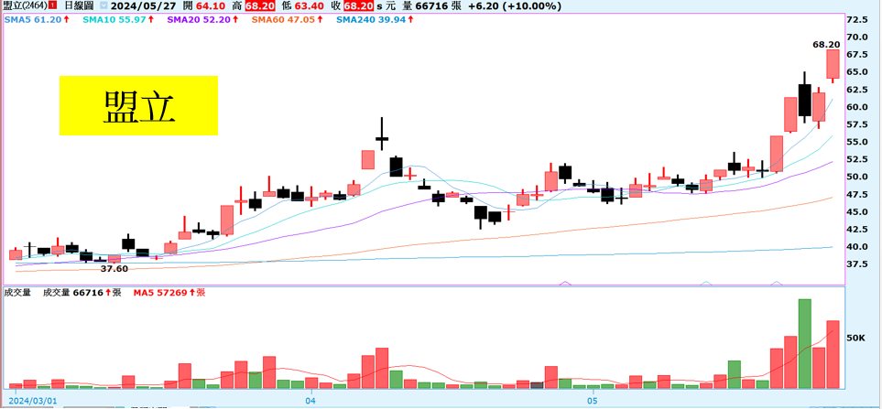The image size is (882, 409).
Task: Click the red arrow after volume 66716
Action: click(106, 293)
